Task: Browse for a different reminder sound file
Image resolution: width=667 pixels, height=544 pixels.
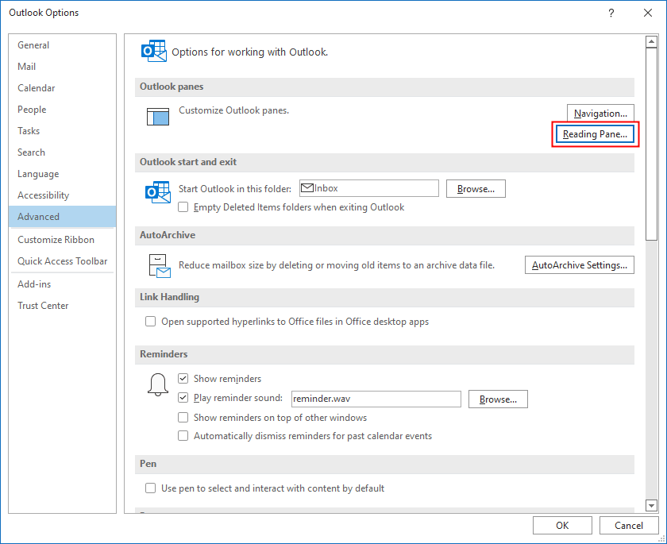Action: [498, 399]
